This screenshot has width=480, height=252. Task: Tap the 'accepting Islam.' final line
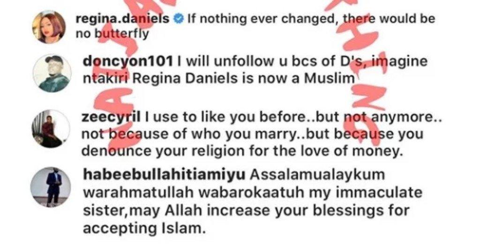click(x=144, y=229)
